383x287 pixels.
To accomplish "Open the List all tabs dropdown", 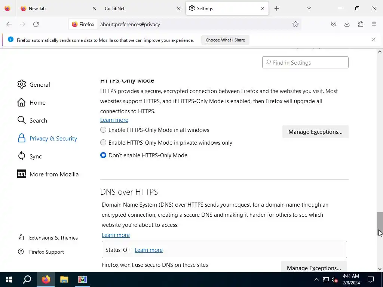I will (x=309, y=8).
